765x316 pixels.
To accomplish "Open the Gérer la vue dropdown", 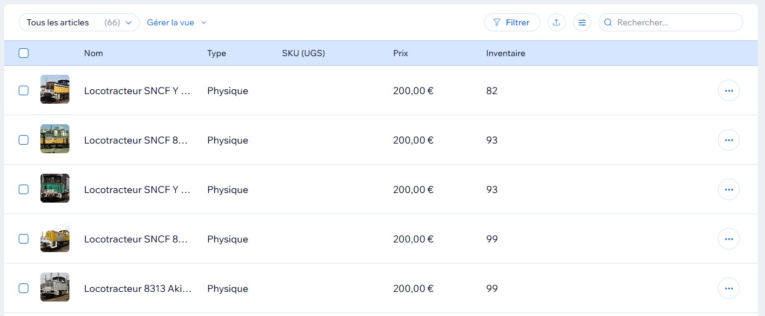I will [x=176, y=23].
